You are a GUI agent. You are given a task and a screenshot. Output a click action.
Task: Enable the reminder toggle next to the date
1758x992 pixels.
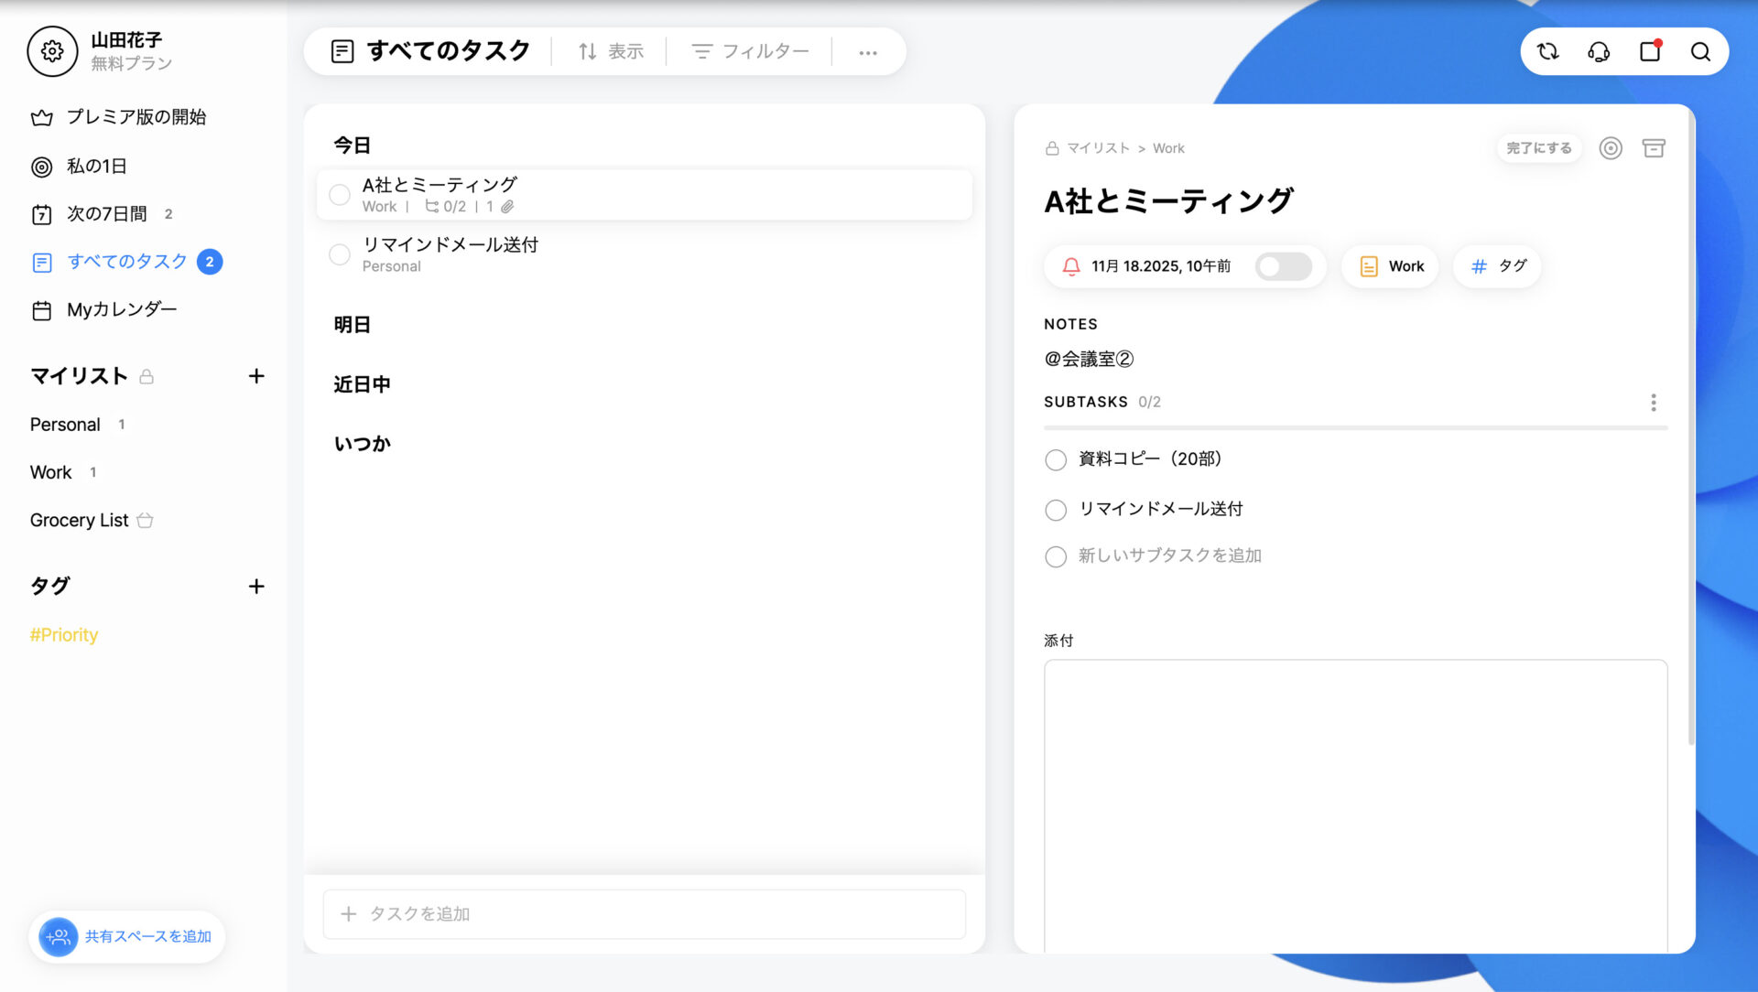(1283, 266)
